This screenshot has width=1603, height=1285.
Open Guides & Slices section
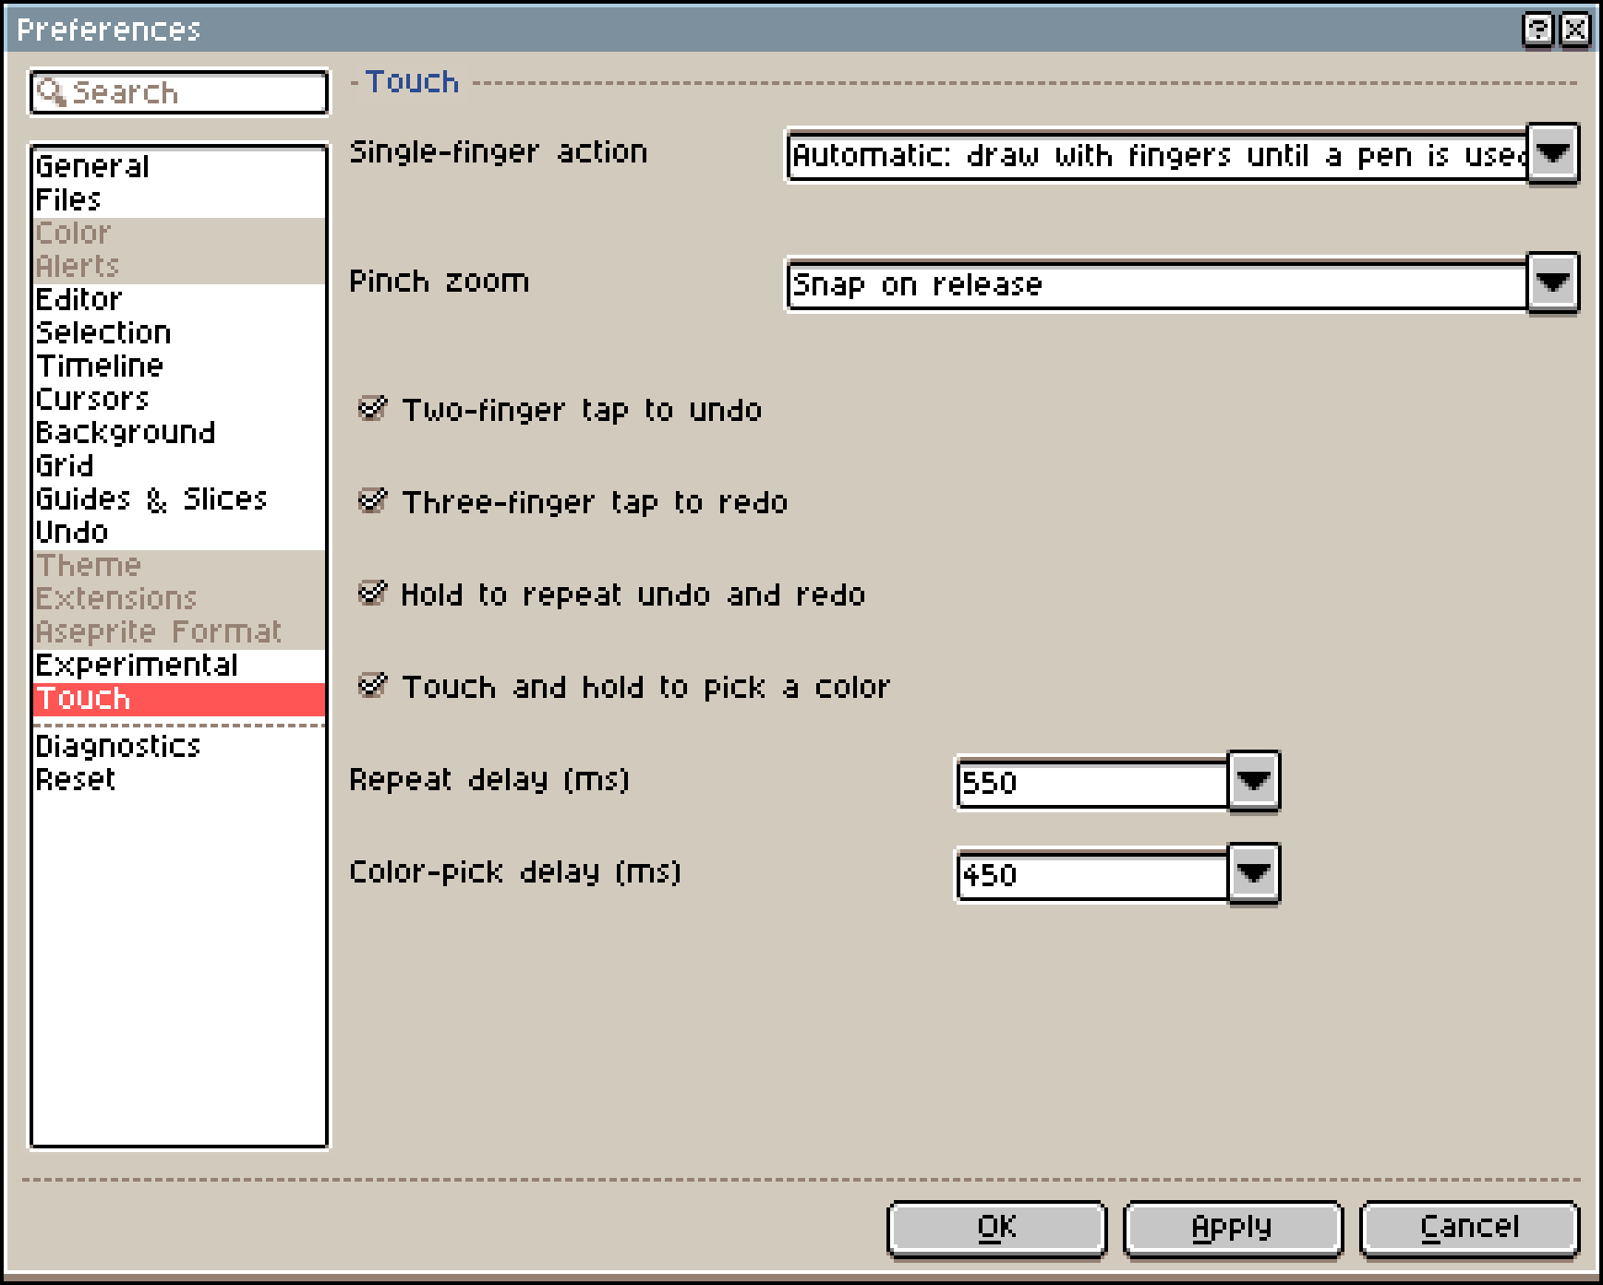179,498
